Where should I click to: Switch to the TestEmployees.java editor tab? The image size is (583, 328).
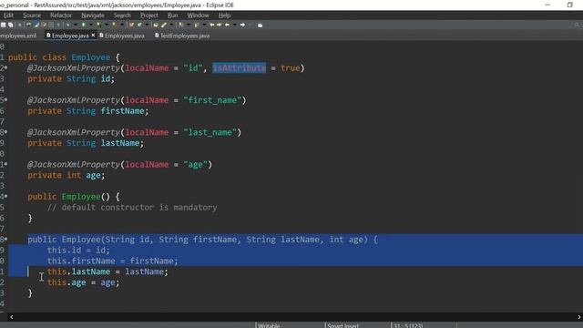click(x=182, y=36)
